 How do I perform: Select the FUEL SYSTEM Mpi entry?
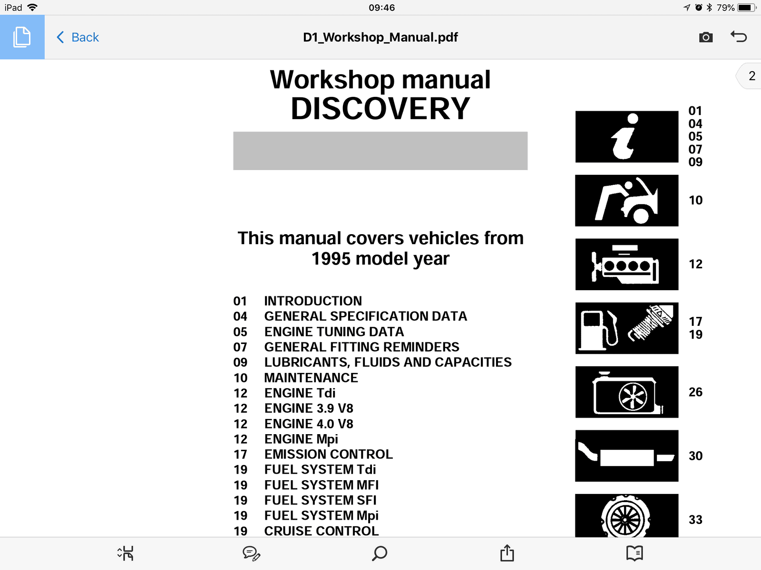(321, 516)
